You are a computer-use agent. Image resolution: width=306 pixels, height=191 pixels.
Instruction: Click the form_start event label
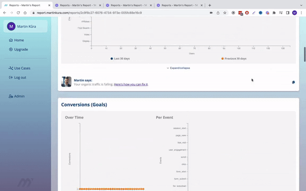coord(181,172)
